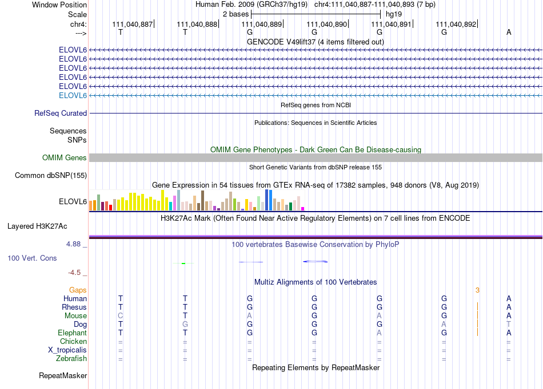Open 'Repeating Elements by RepeatMasker' title
This screenshot has height=389, width=543.
316,367
